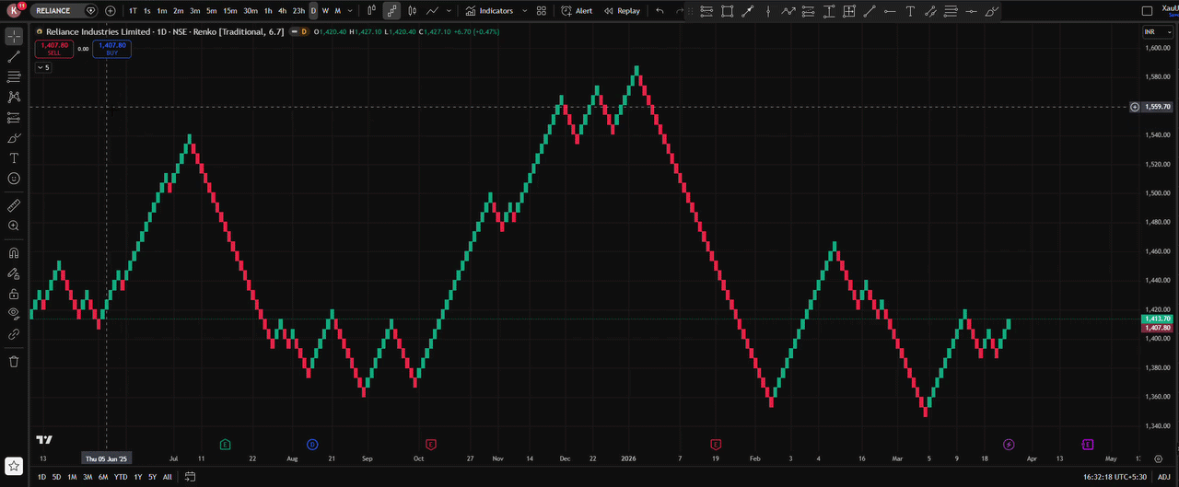Image resolution: width=1179 pixels, height=487 pixels.
Task: Pick the path tool in floating toolbar
Action: [x=788, y=11]
